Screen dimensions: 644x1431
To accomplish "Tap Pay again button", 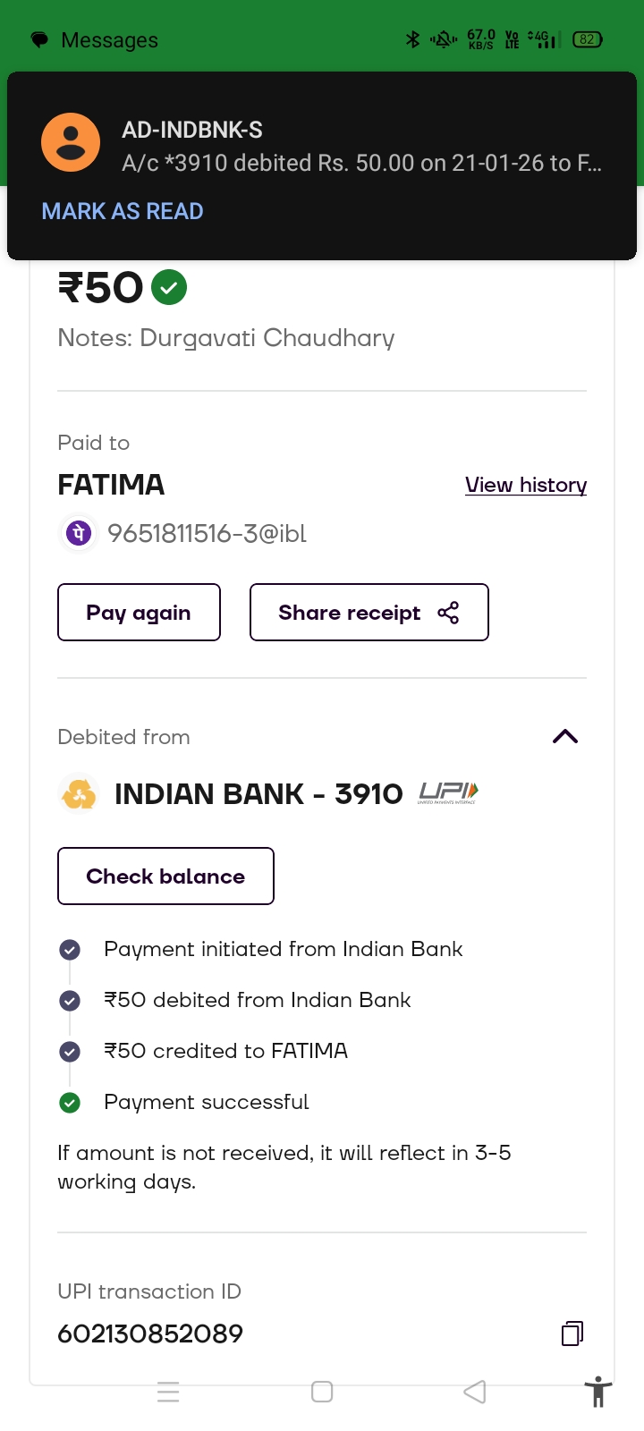I will 139,613.
